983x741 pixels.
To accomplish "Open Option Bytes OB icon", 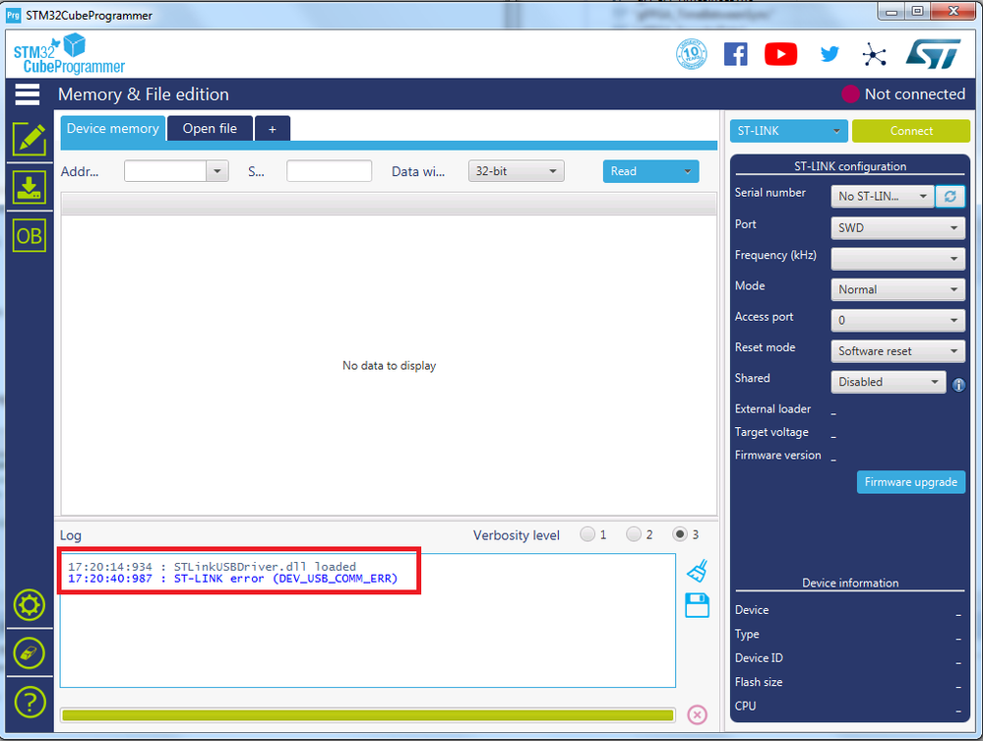I will 30,236.
